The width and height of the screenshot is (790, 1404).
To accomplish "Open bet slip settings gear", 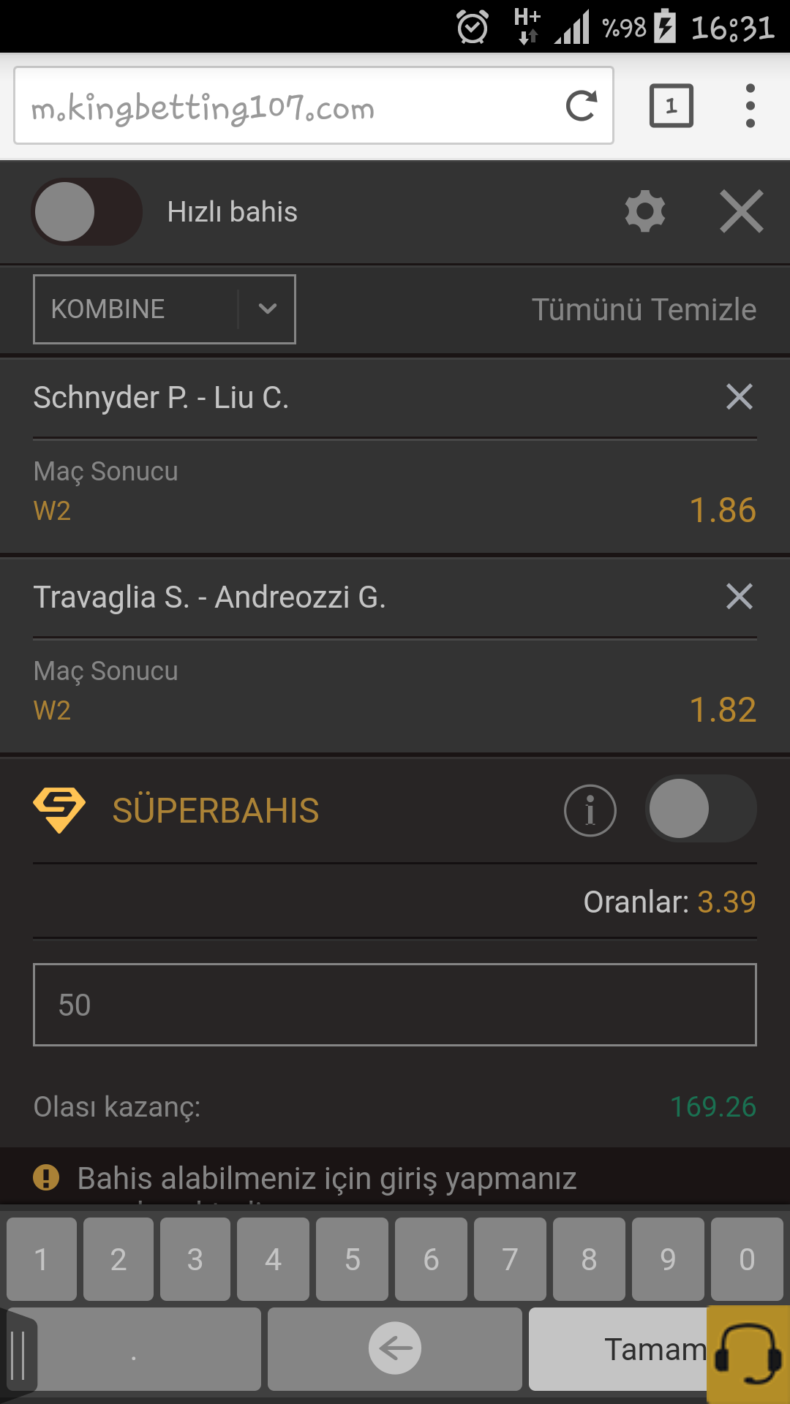I will pyautogui.click(x=645, y=211).
